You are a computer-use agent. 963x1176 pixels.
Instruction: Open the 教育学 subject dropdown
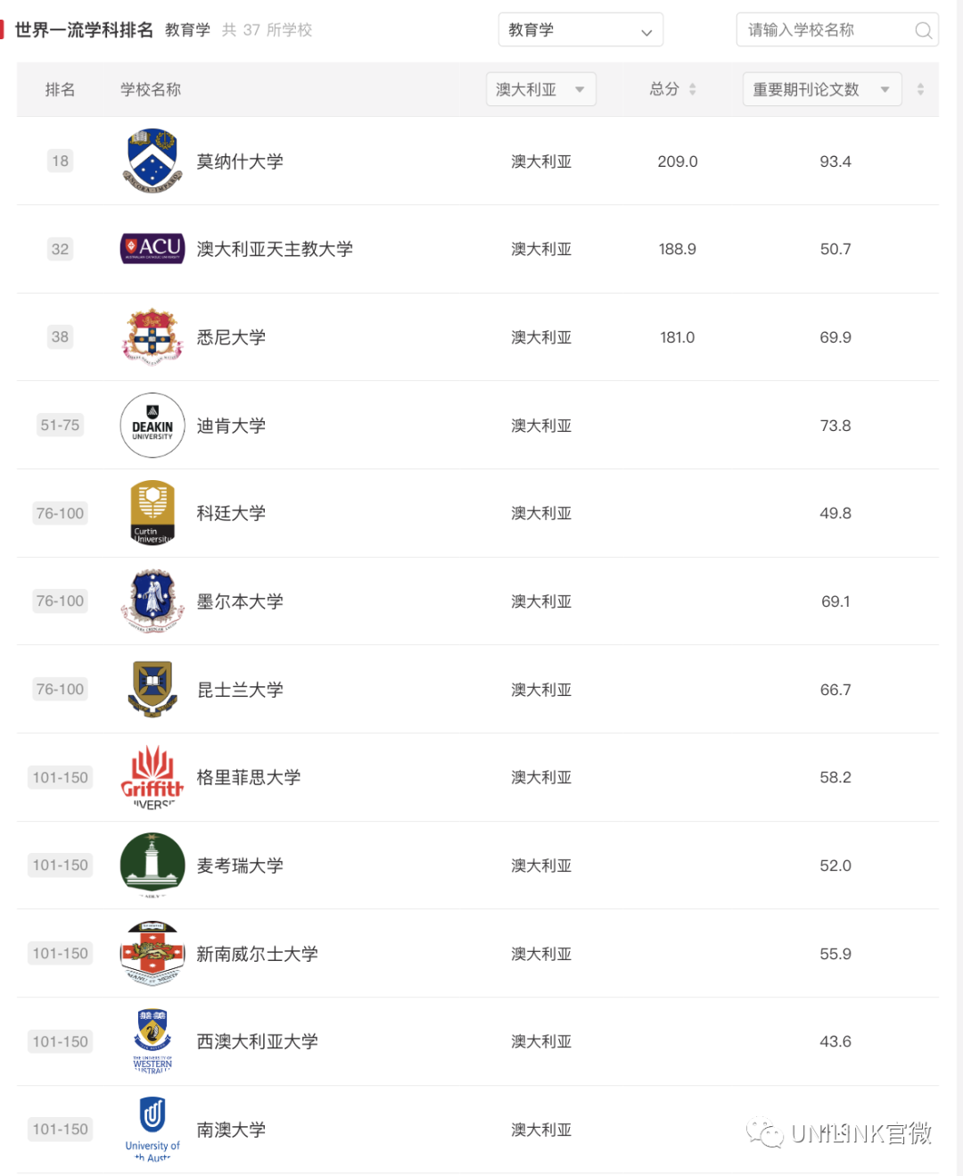pos(580,29)
